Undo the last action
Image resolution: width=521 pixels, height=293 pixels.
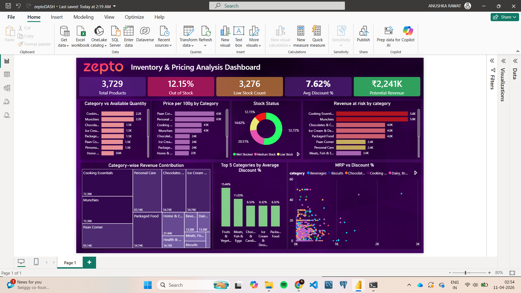click(x=18, y=6)
